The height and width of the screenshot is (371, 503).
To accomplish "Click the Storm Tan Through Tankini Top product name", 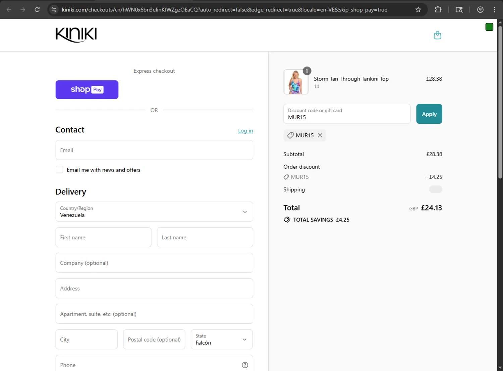I will [351, 79].
